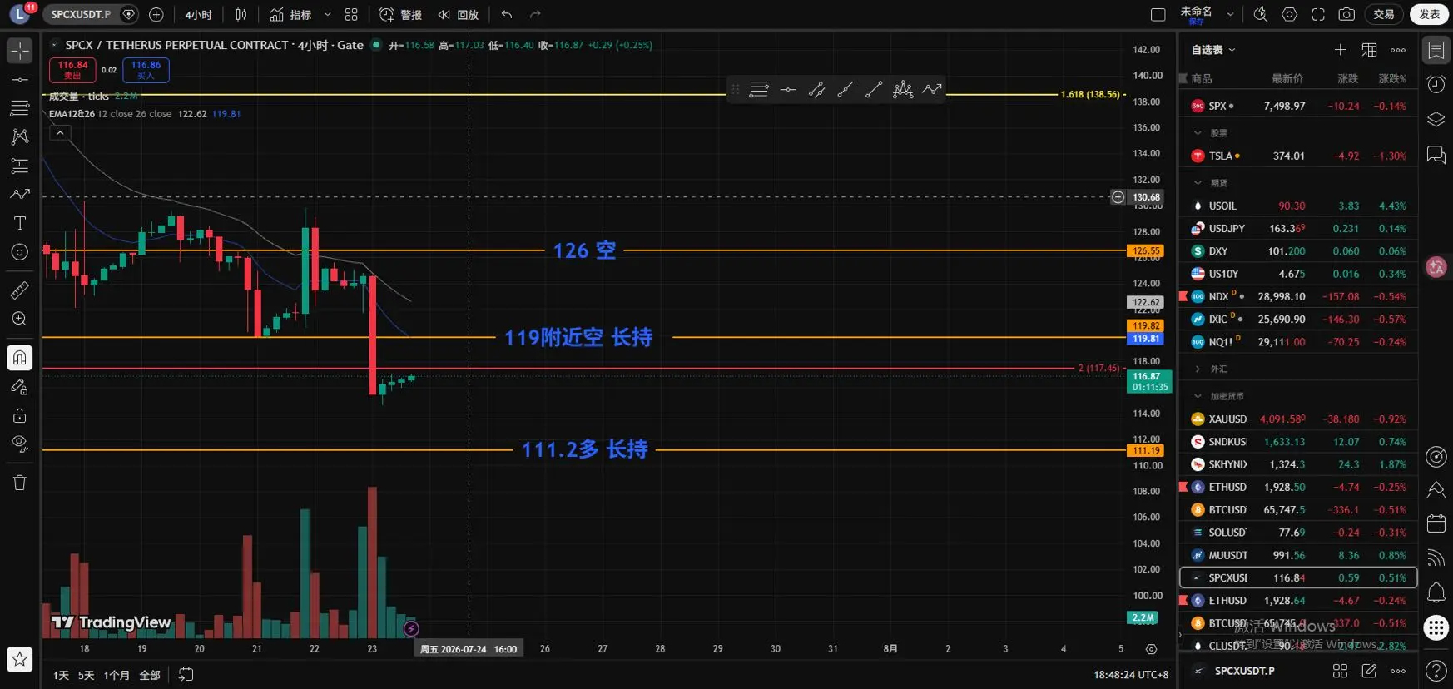Image resolution: width=1453 pixels, height=689 pixels.
Task: Open the chart settings gear
Action: click(1289, 14)
